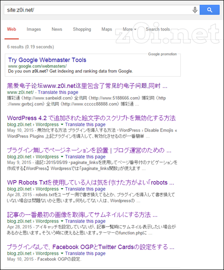Open the News tab

click(x=57, y=29)
